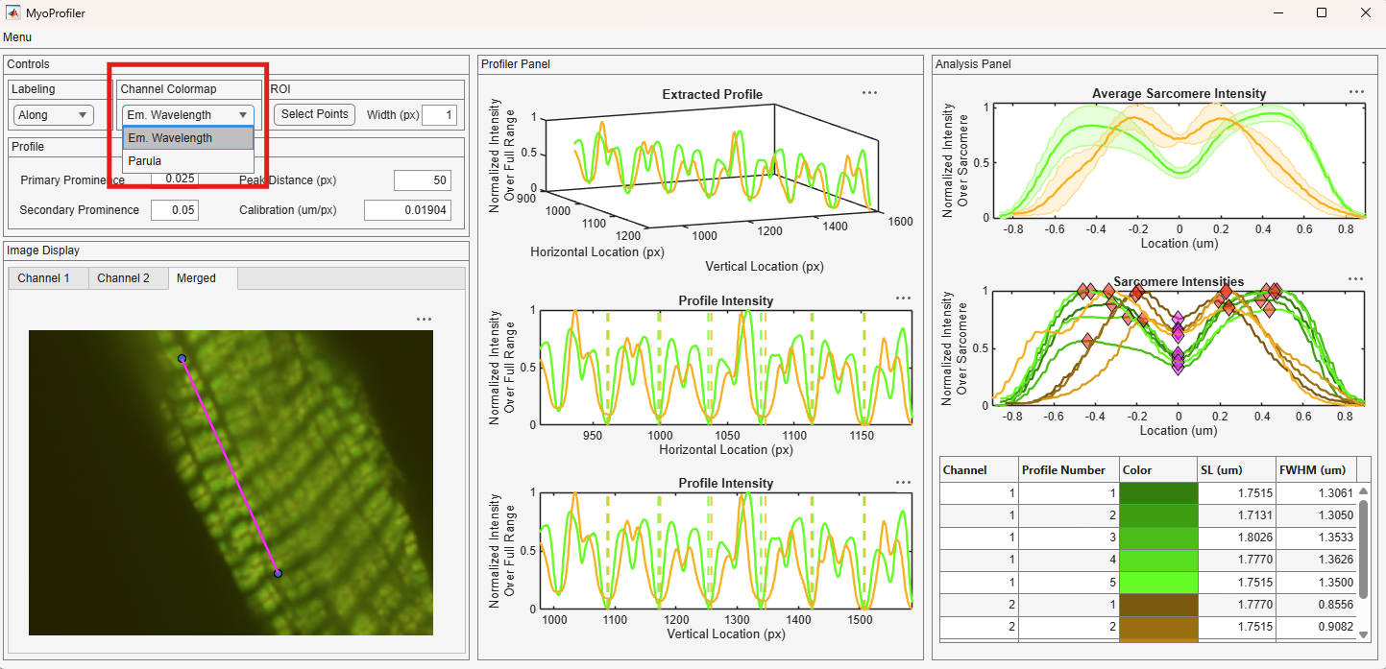Switch to the Channel 2 tab
This screenshot has height=669, width=1386.
[124, 278]
